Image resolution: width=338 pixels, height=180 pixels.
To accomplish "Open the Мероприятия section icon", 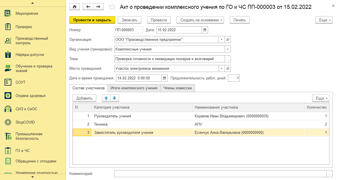I will (8, 13).
